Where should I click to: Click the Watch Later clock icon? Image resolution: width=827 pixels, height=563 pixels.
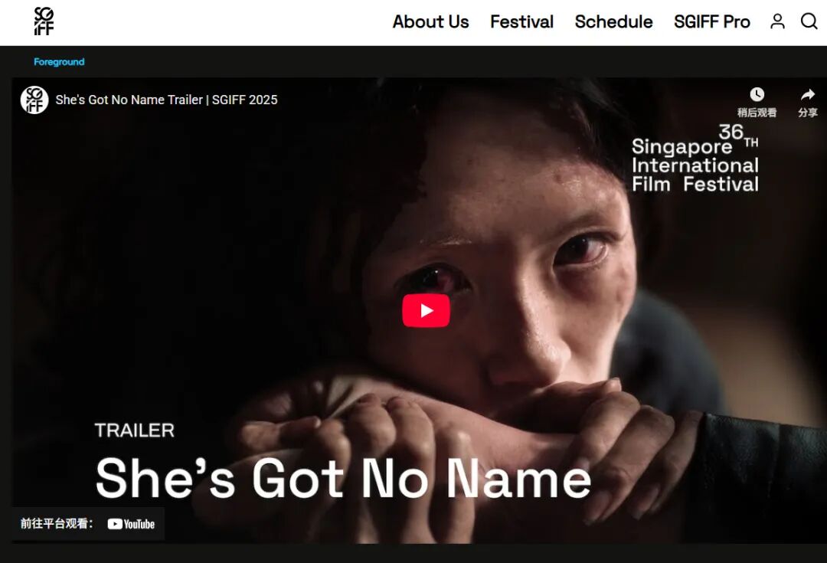tap(757, 94)
